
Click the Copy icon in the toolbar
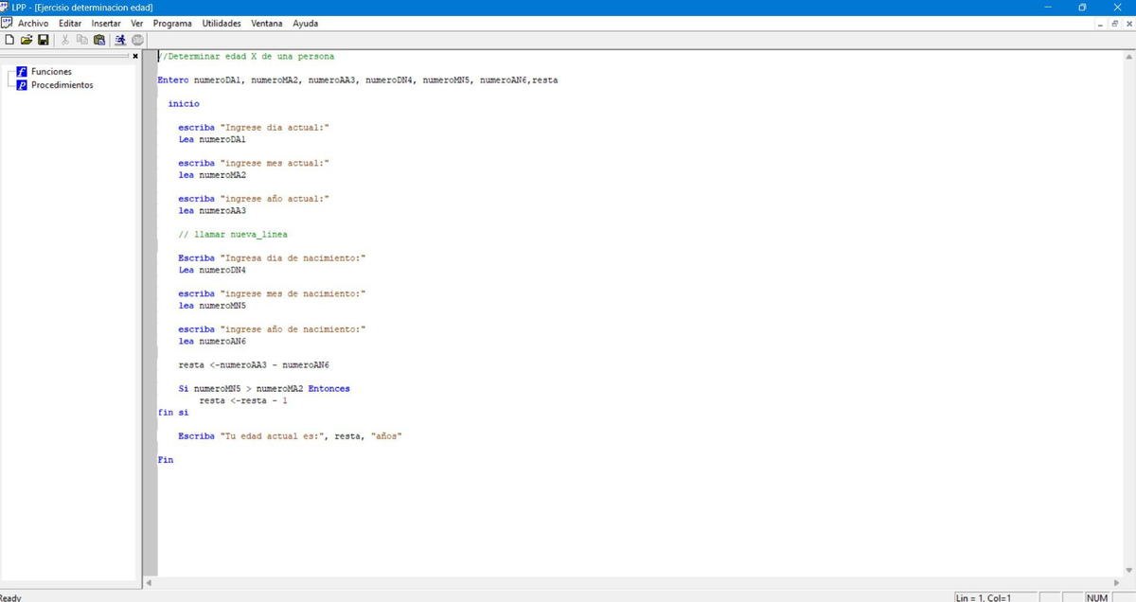pyautogui.click(x=82, y=40)
